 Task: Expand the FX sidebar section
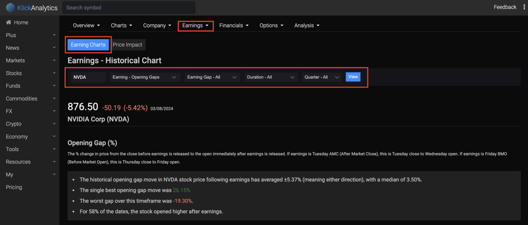point(31,111)
